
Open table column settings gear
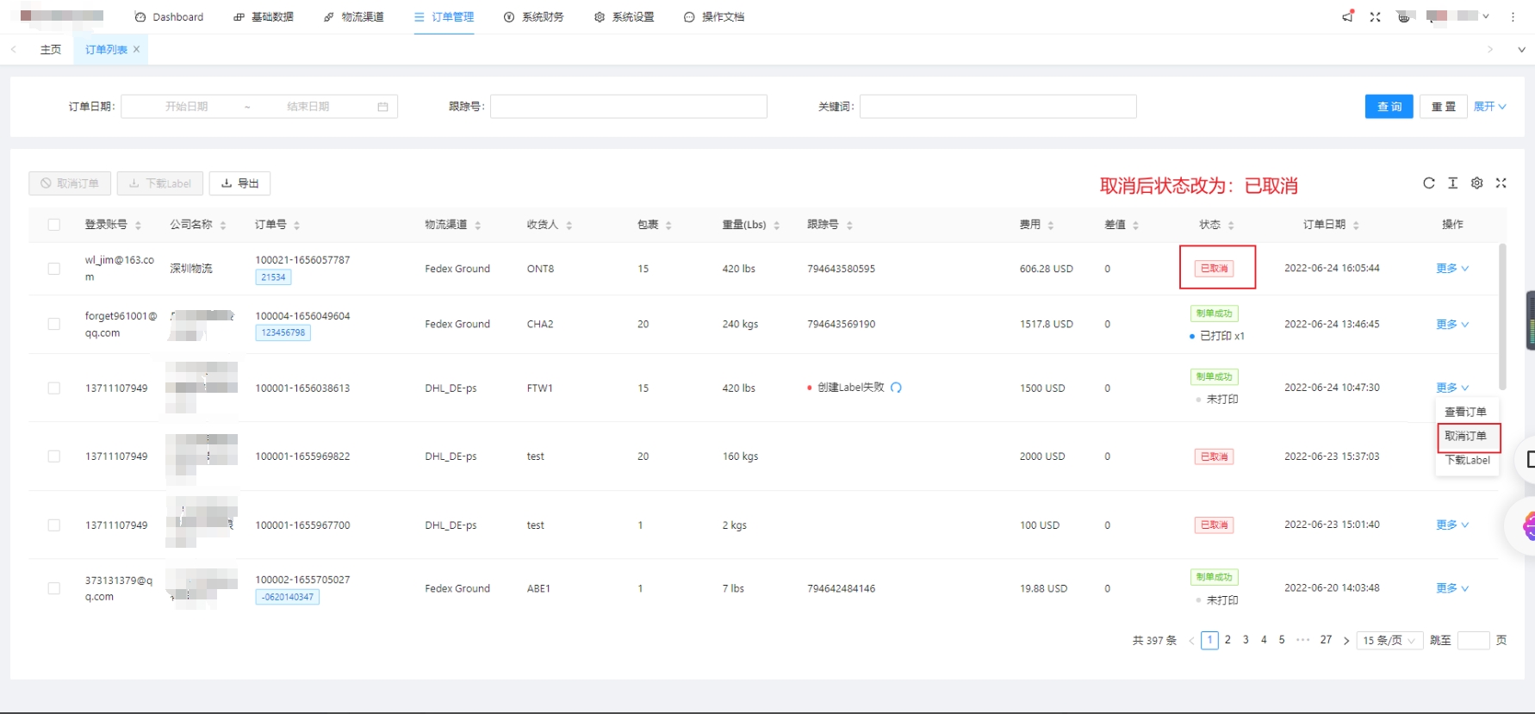(1477, 183)
